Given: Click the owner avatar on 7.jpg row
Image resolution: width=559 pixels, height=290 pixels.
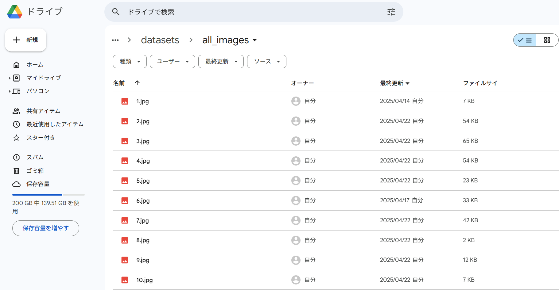Looking at the screenshot, I should tap(296, 220).
